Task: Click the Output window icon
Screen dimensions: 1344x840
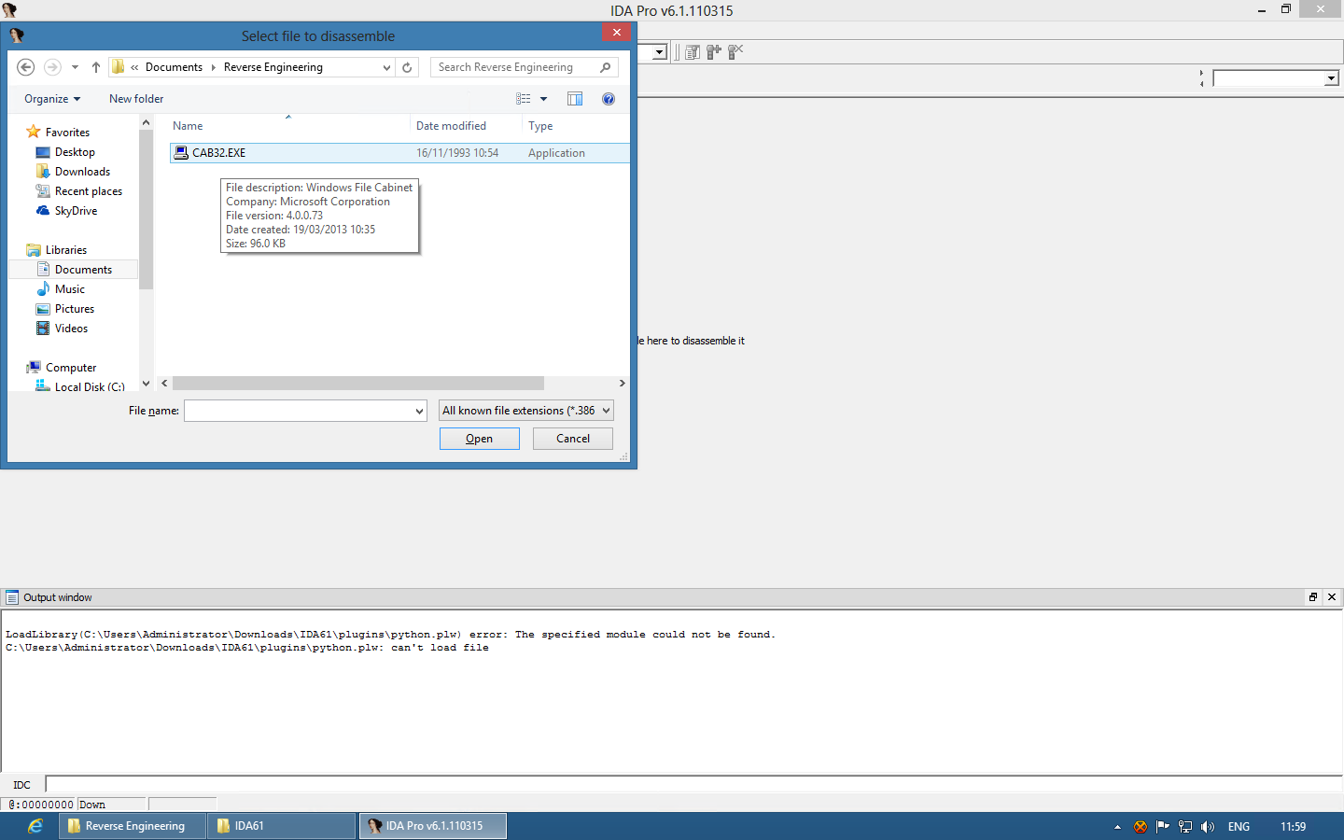Action: pyautogui.click(x=12, y=597)
